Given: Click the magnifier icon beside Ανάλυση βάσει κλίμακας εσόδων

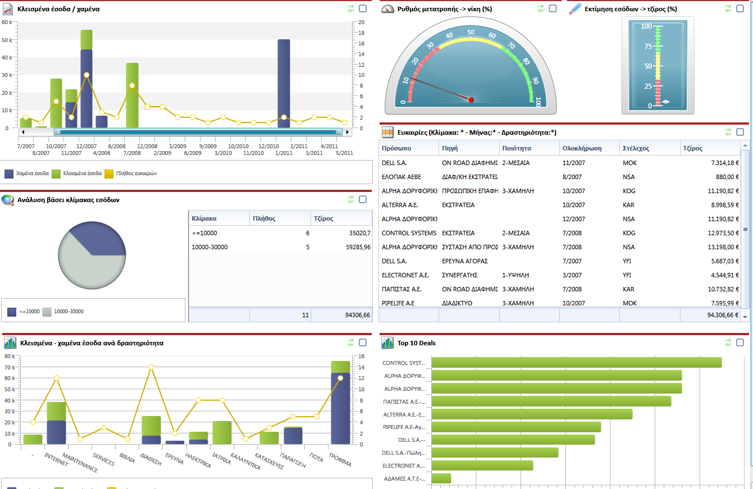Looking at the screenshot, I should (x=8, y=200).
